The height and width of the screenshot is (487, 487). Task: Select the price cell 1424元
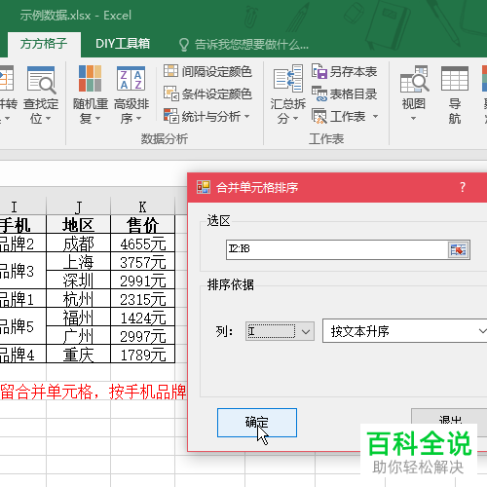pos(143,318)
